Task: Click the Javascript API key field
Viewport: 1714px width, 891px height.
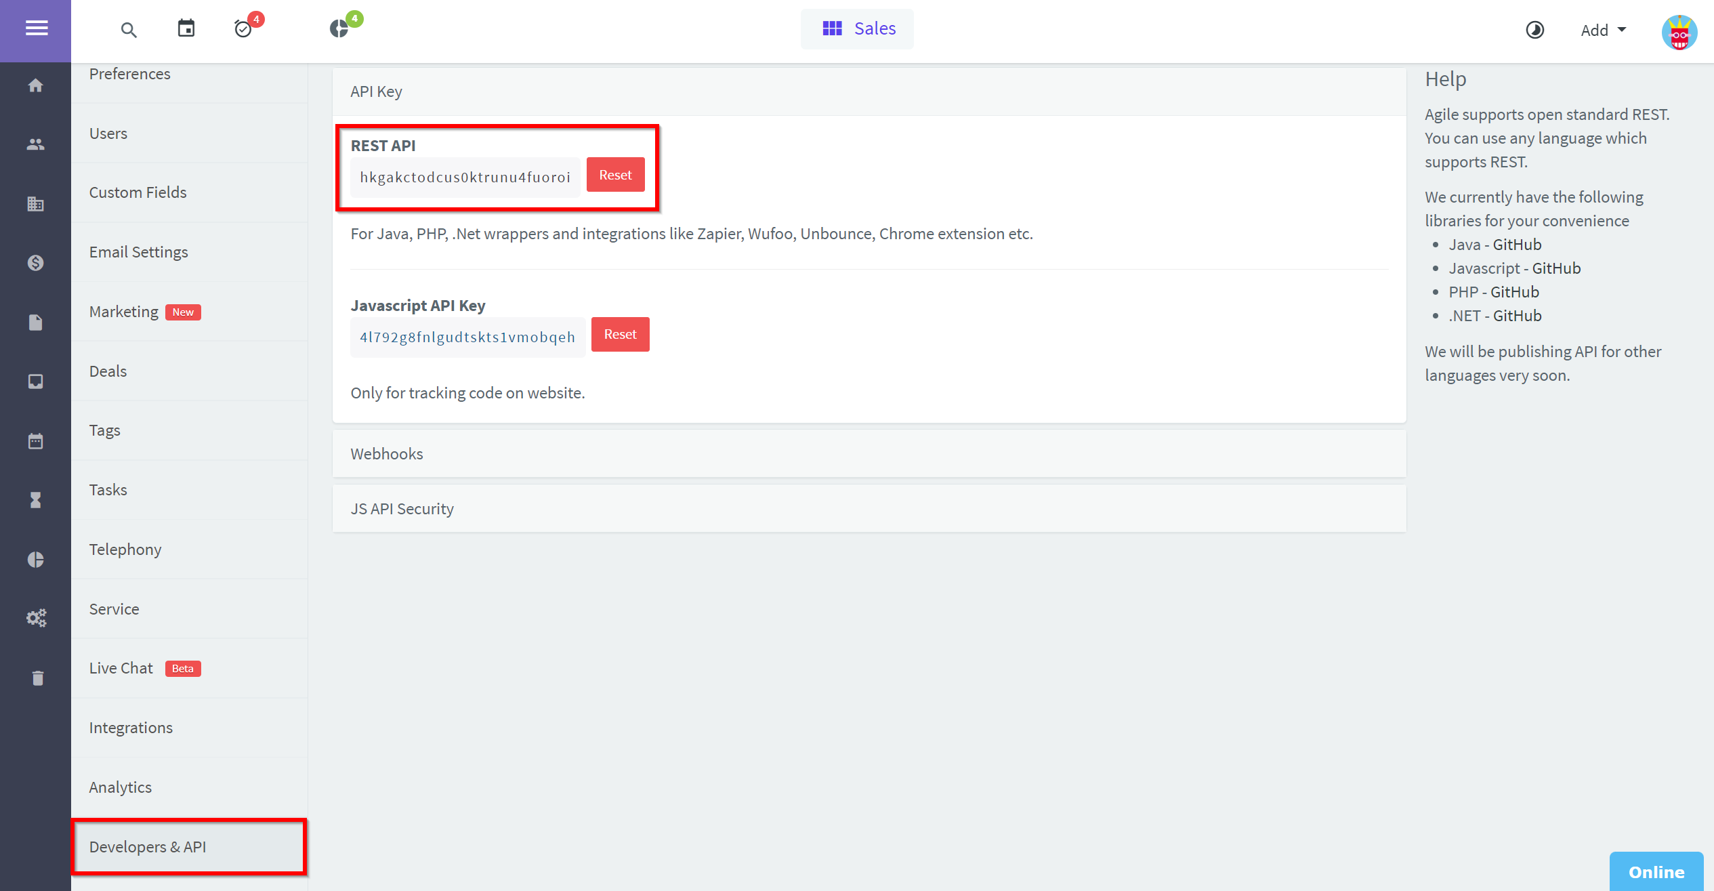Action: 467,337
